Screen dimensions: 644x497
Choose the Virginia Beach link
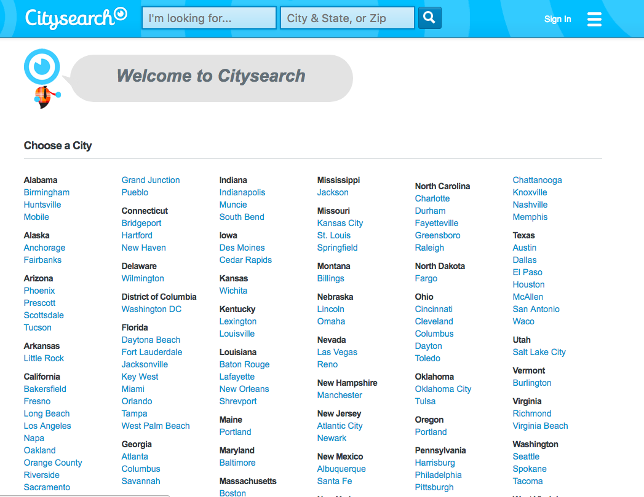tap(540, 426)
